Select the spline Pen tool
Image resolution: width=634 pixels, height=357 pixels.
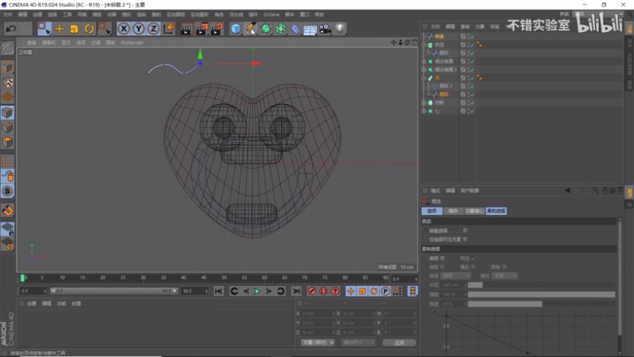(x=251, y=28)
